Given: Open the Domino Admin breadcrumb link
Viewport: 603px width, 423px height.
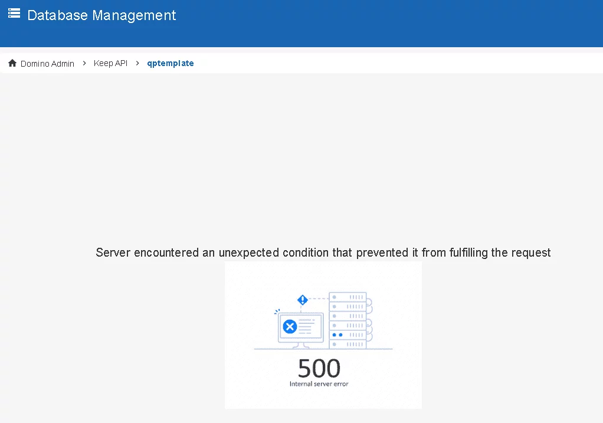Looking at the screenshot, I should pos(47,63).
